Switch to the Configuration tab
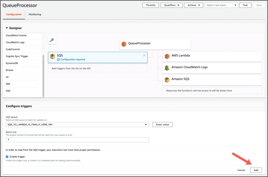Screen dimensions: 268x177 tap(14, 14)
